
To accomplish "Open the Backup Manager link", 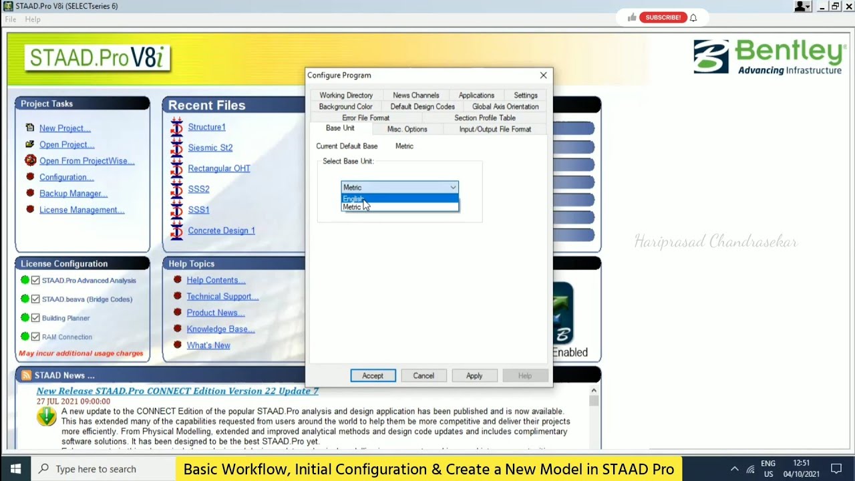I will pos(73,194).
